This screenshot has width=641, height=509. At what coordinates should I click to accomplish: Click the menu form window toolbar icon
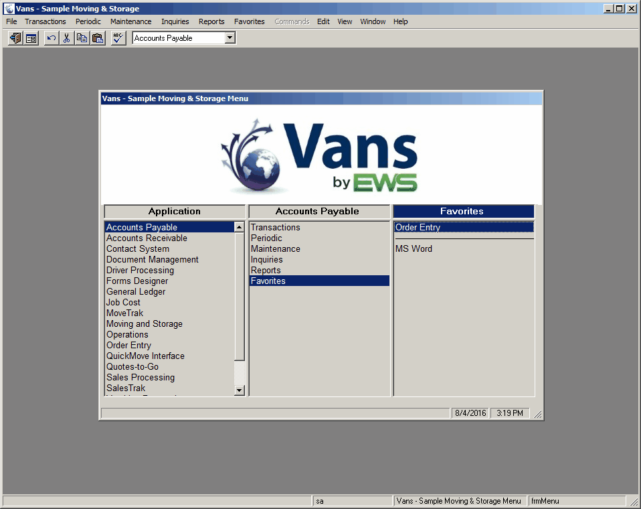[31, 38]
